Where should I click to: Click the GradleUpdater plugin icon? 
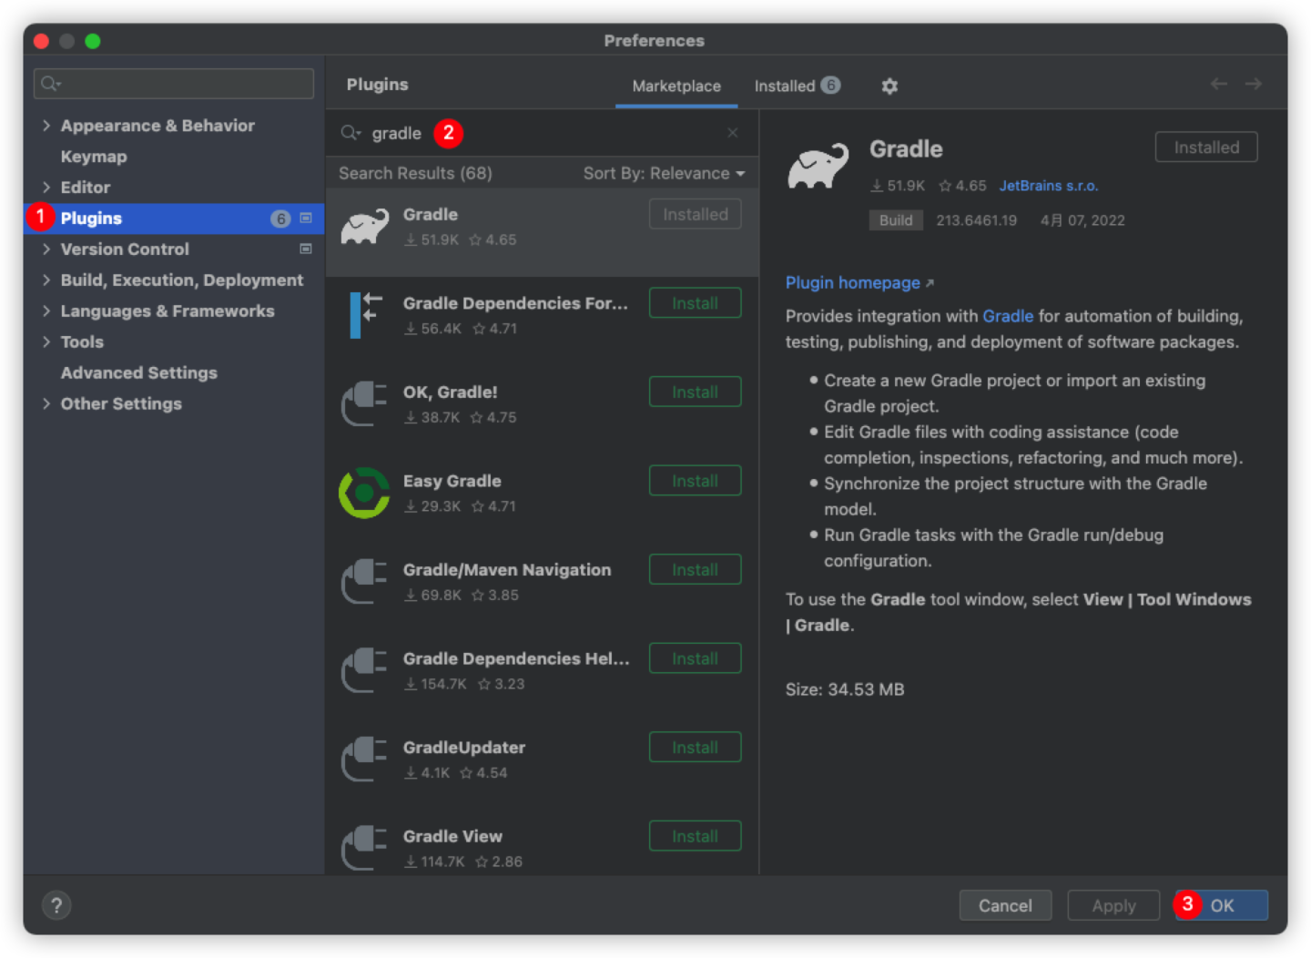[364, 759]
